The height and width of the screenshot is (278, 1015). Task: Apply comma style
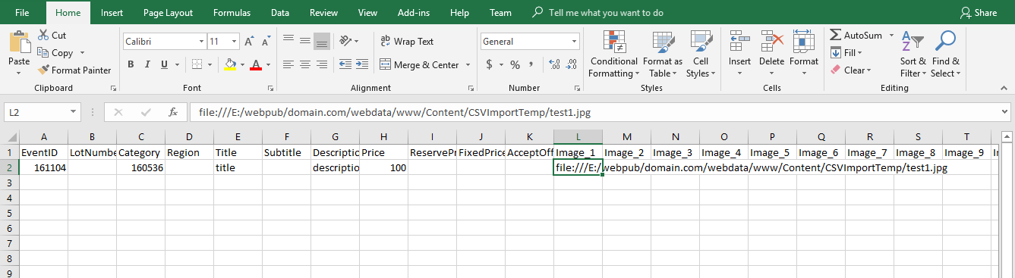pyautogui.click(x=531, y=64)
